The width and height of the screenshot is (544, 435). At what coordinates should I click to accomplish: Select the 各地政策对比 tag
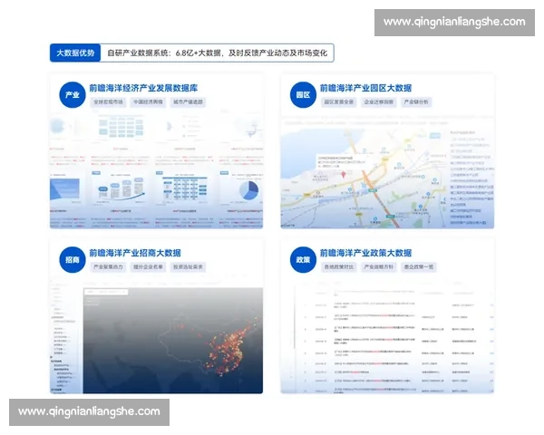tap(338, 266)
